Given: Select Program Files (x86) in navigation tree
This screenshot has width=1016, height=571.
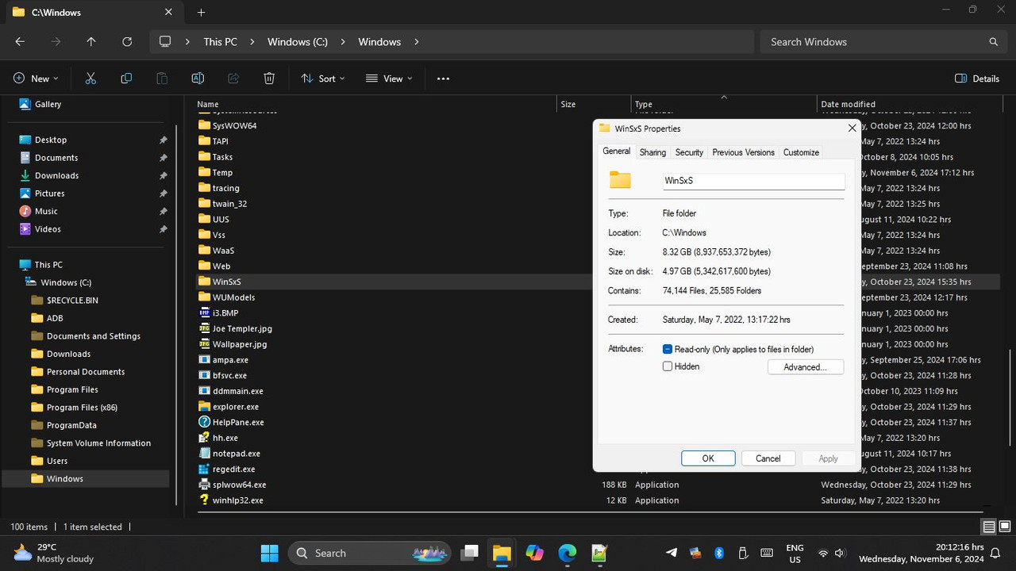Looking at the screenshot, I should pyautogui.click(x=82, y=408).
